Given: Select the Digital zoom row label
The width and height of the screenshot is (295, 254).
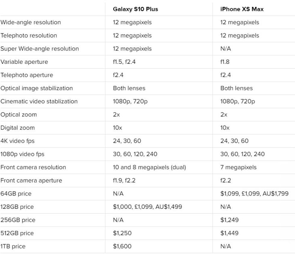Looking at the screenshot, I should [x=18, y=128].
